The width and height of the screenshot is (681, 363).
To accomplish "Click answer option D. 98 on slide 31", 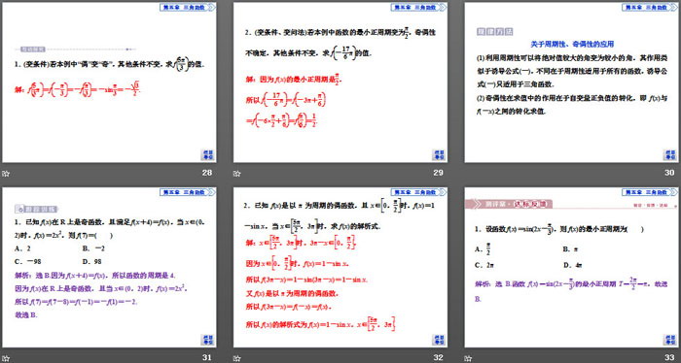I will [x=91, y=262].
